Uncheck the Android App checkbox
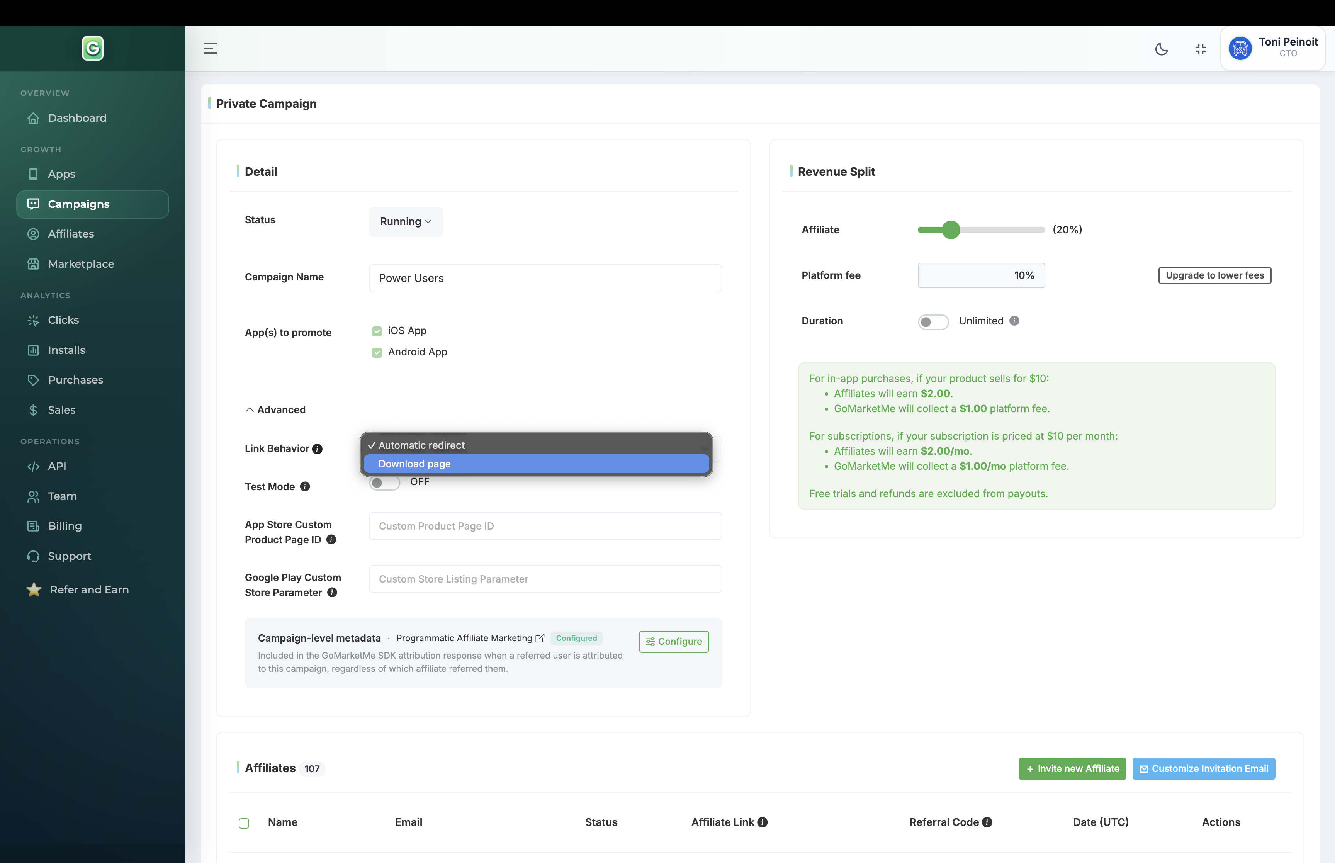Image resolution: width=1335 pixels, height=863 pixels. (377, 352)
